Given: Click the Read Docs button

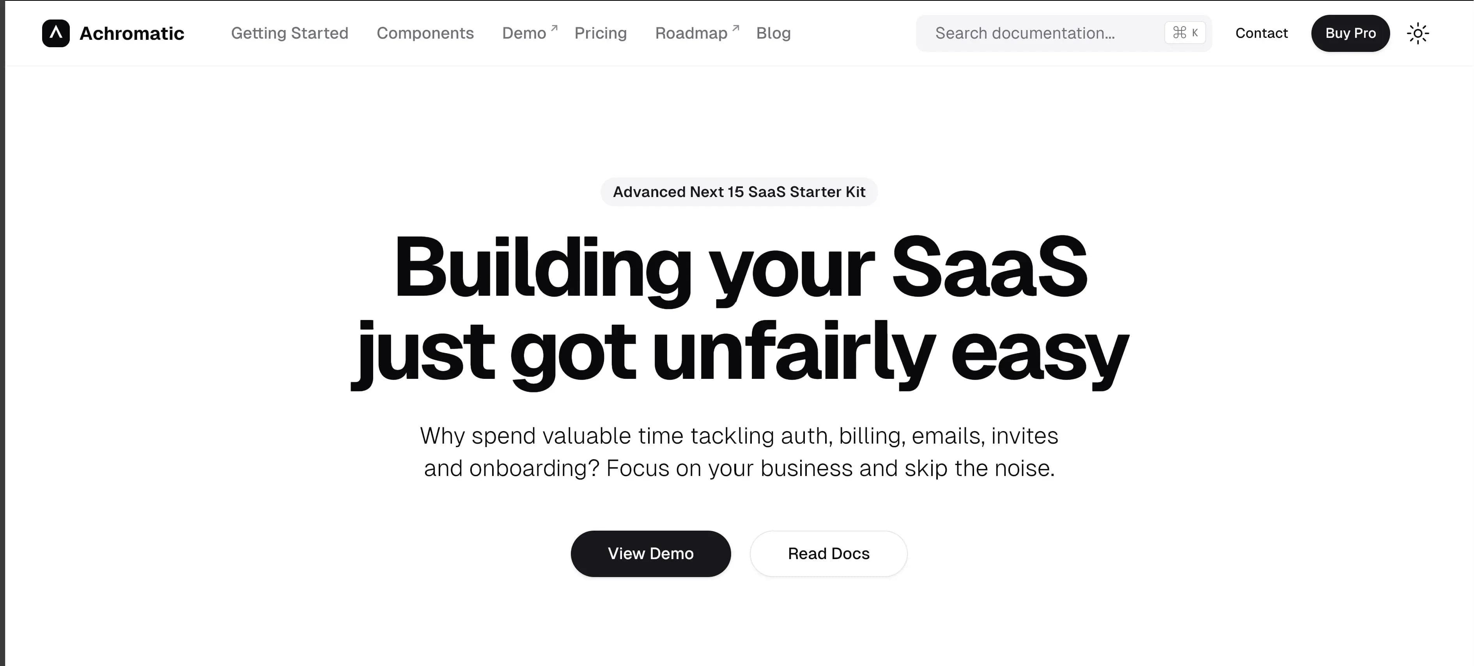Looking at the screenshot, I should [x=828, y=554].
